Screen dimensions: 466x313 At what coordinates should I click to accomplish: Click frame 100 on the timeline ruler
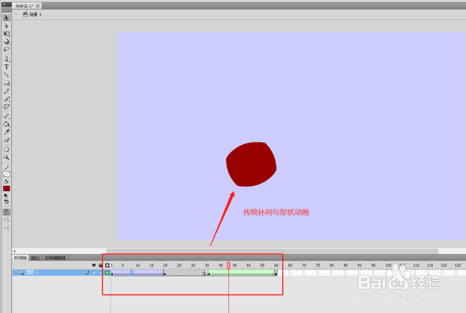point(388,265)
